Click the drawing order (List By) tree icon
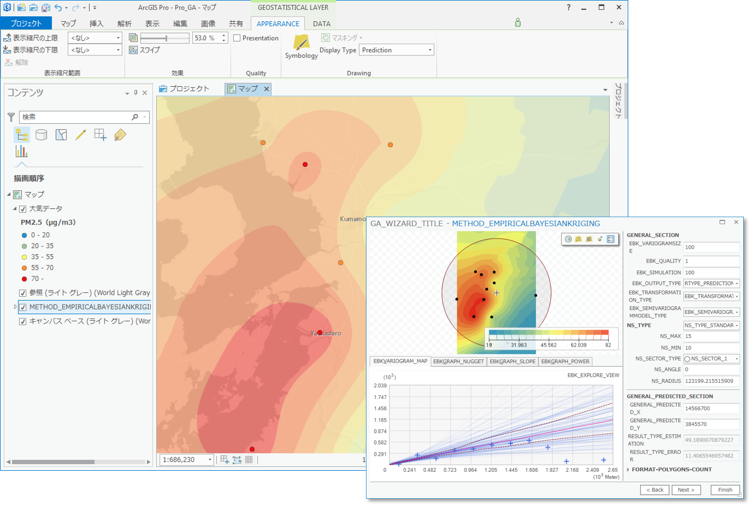This screenshot has height=506, width=751. click(22, 134)
